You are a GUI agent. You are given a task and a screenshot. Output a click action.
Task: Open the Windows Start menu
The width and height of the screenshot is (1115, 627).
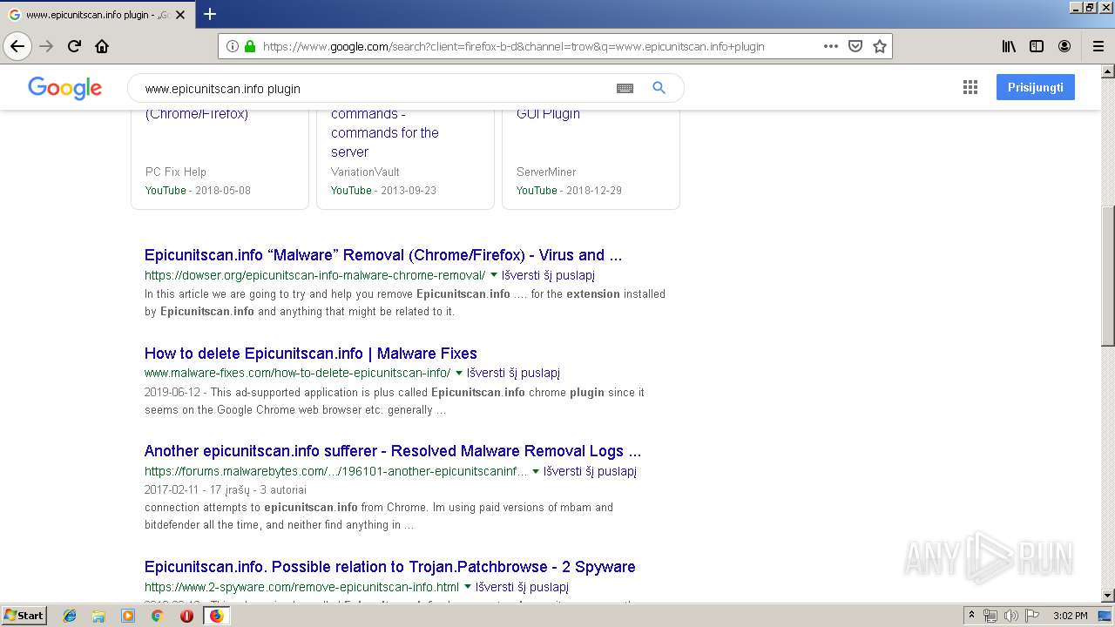pos(24,616)
